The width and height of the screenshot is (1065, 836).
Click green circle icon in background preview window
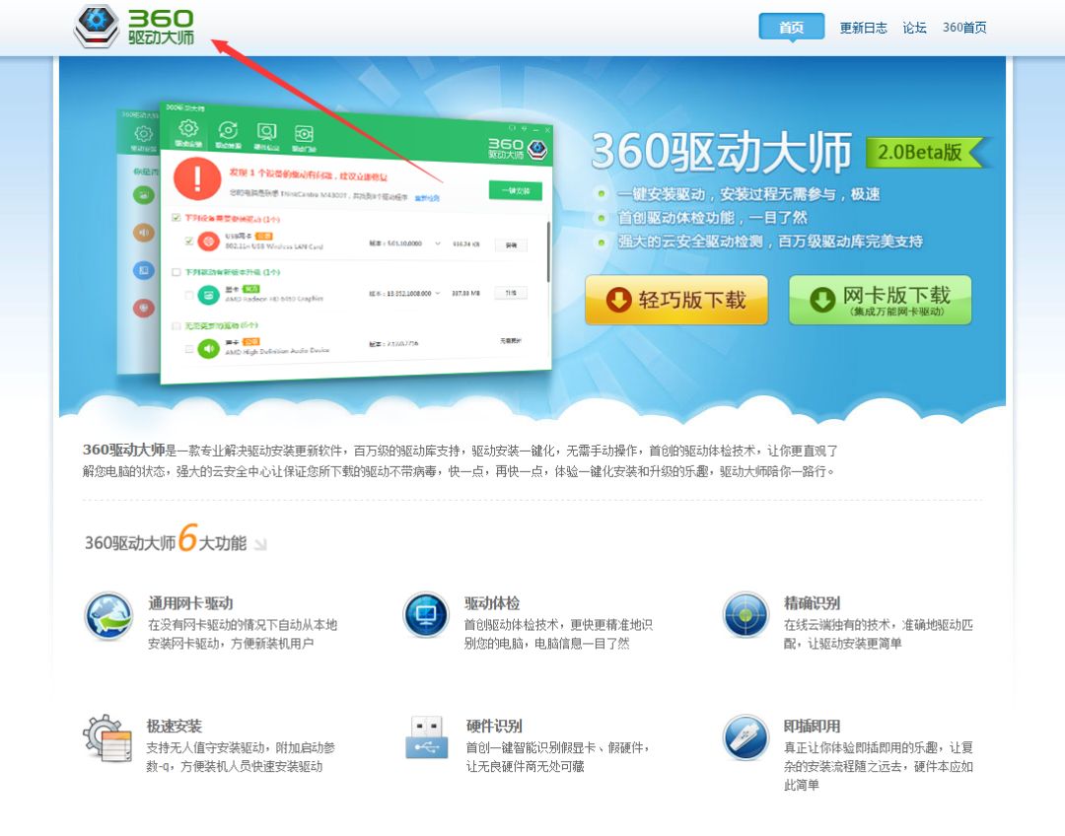tap(143, 195)
